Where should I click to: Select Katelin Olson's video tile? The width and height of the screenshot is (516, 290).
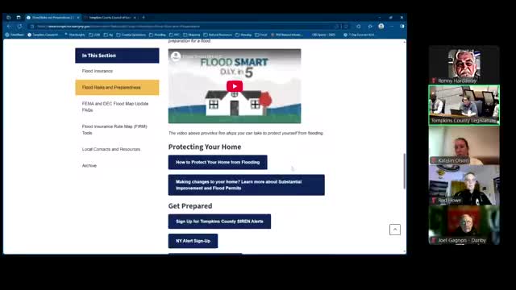(x=464, y=145)
